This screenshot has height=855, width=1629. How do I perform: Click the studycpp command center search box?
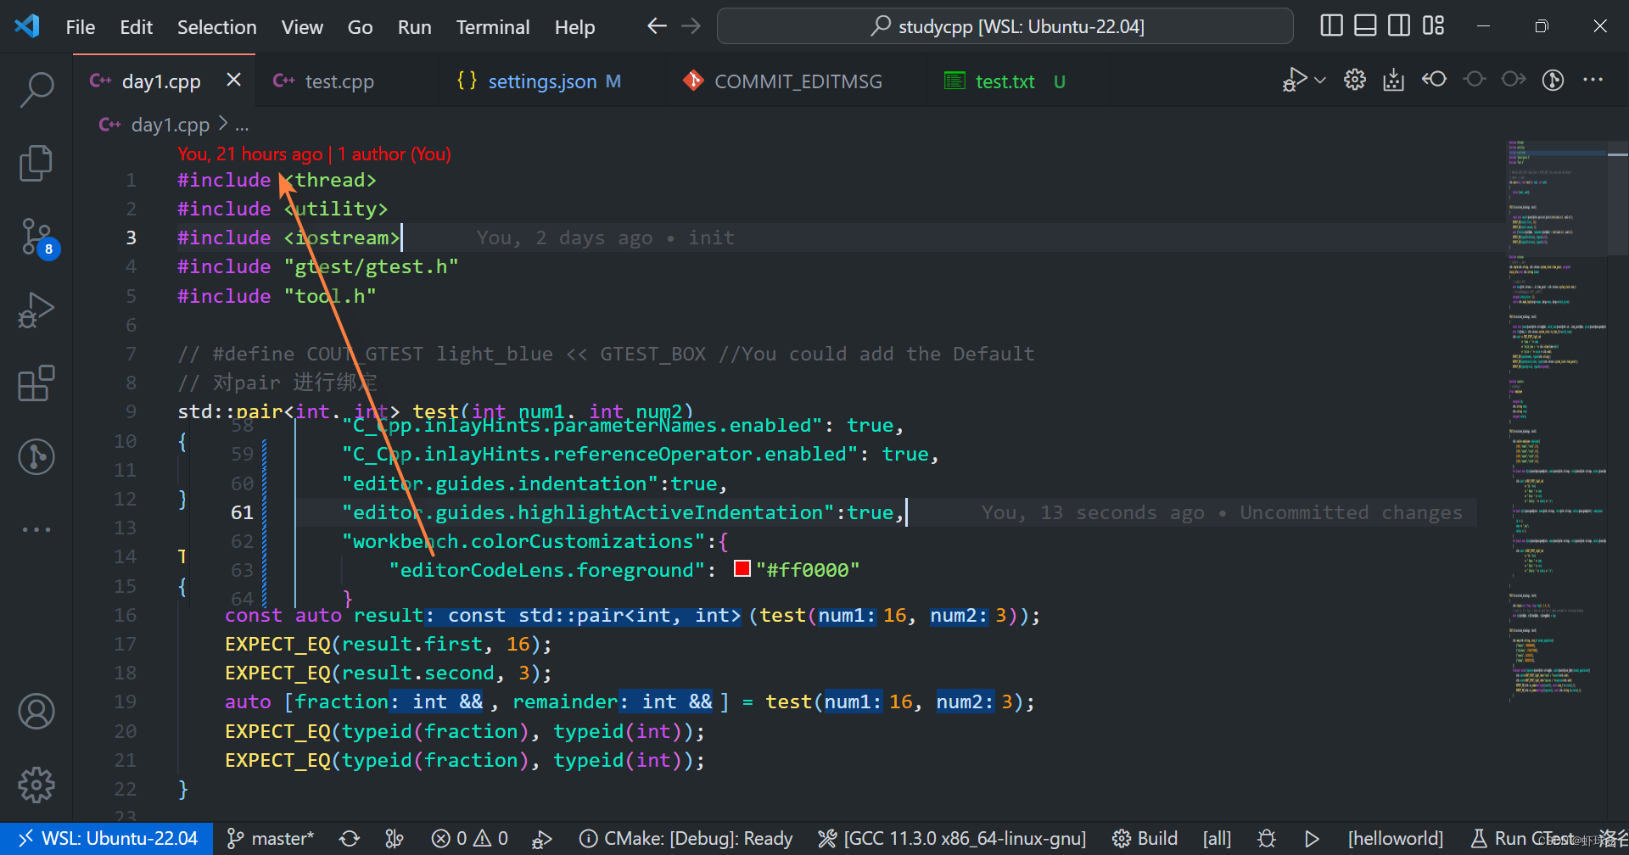tap(1005, 26)
